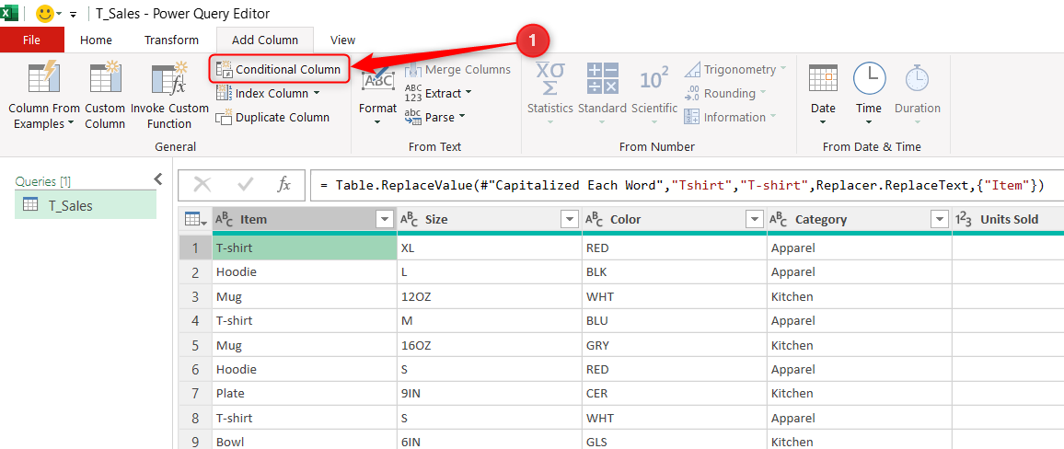Click the Excel application icon
The height and width of the screenshot is (449, 1064).
point(9,12)
